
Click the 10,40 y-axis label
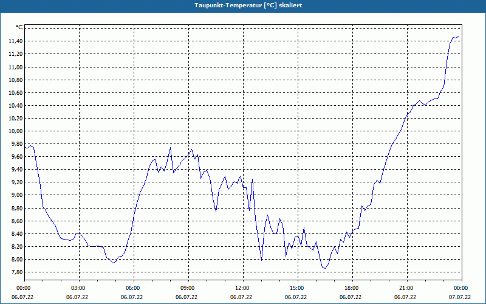[x=16, y=105]
